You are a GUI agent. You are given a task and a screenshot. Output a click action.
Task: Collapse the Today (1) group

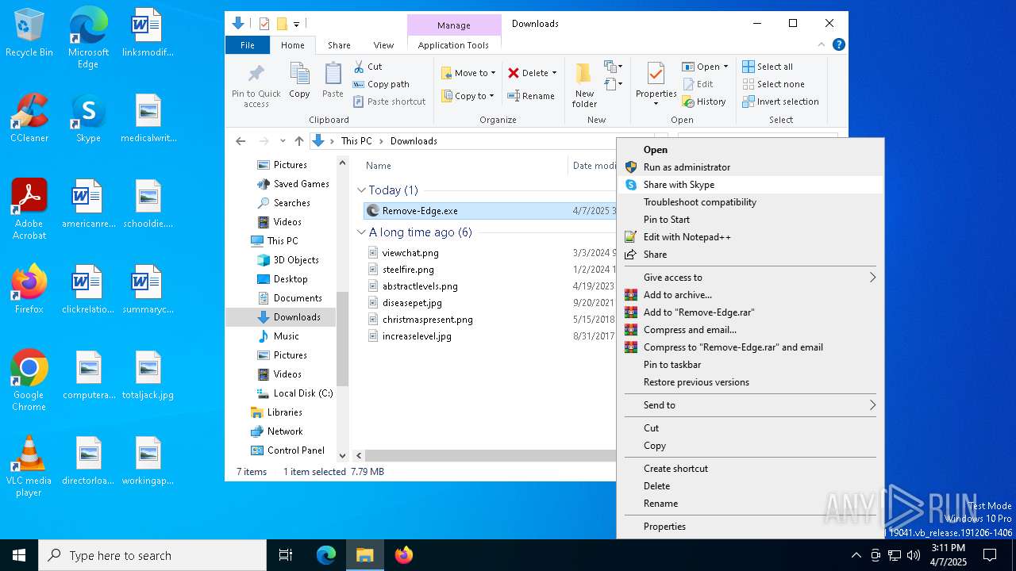click(362, 190)
